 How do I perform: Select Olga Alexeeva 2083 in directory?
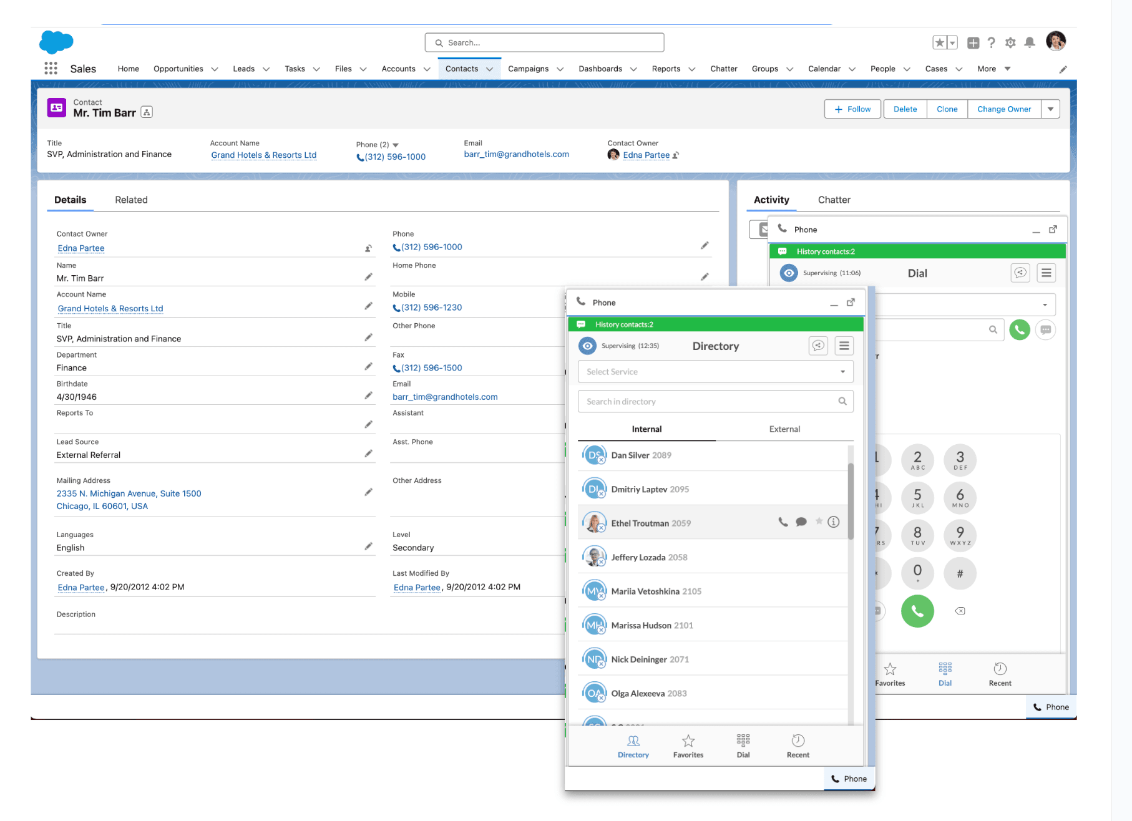(713, 693)
